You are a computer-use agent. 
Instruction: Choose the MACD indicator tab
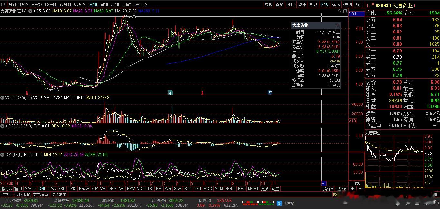point(30,189)
